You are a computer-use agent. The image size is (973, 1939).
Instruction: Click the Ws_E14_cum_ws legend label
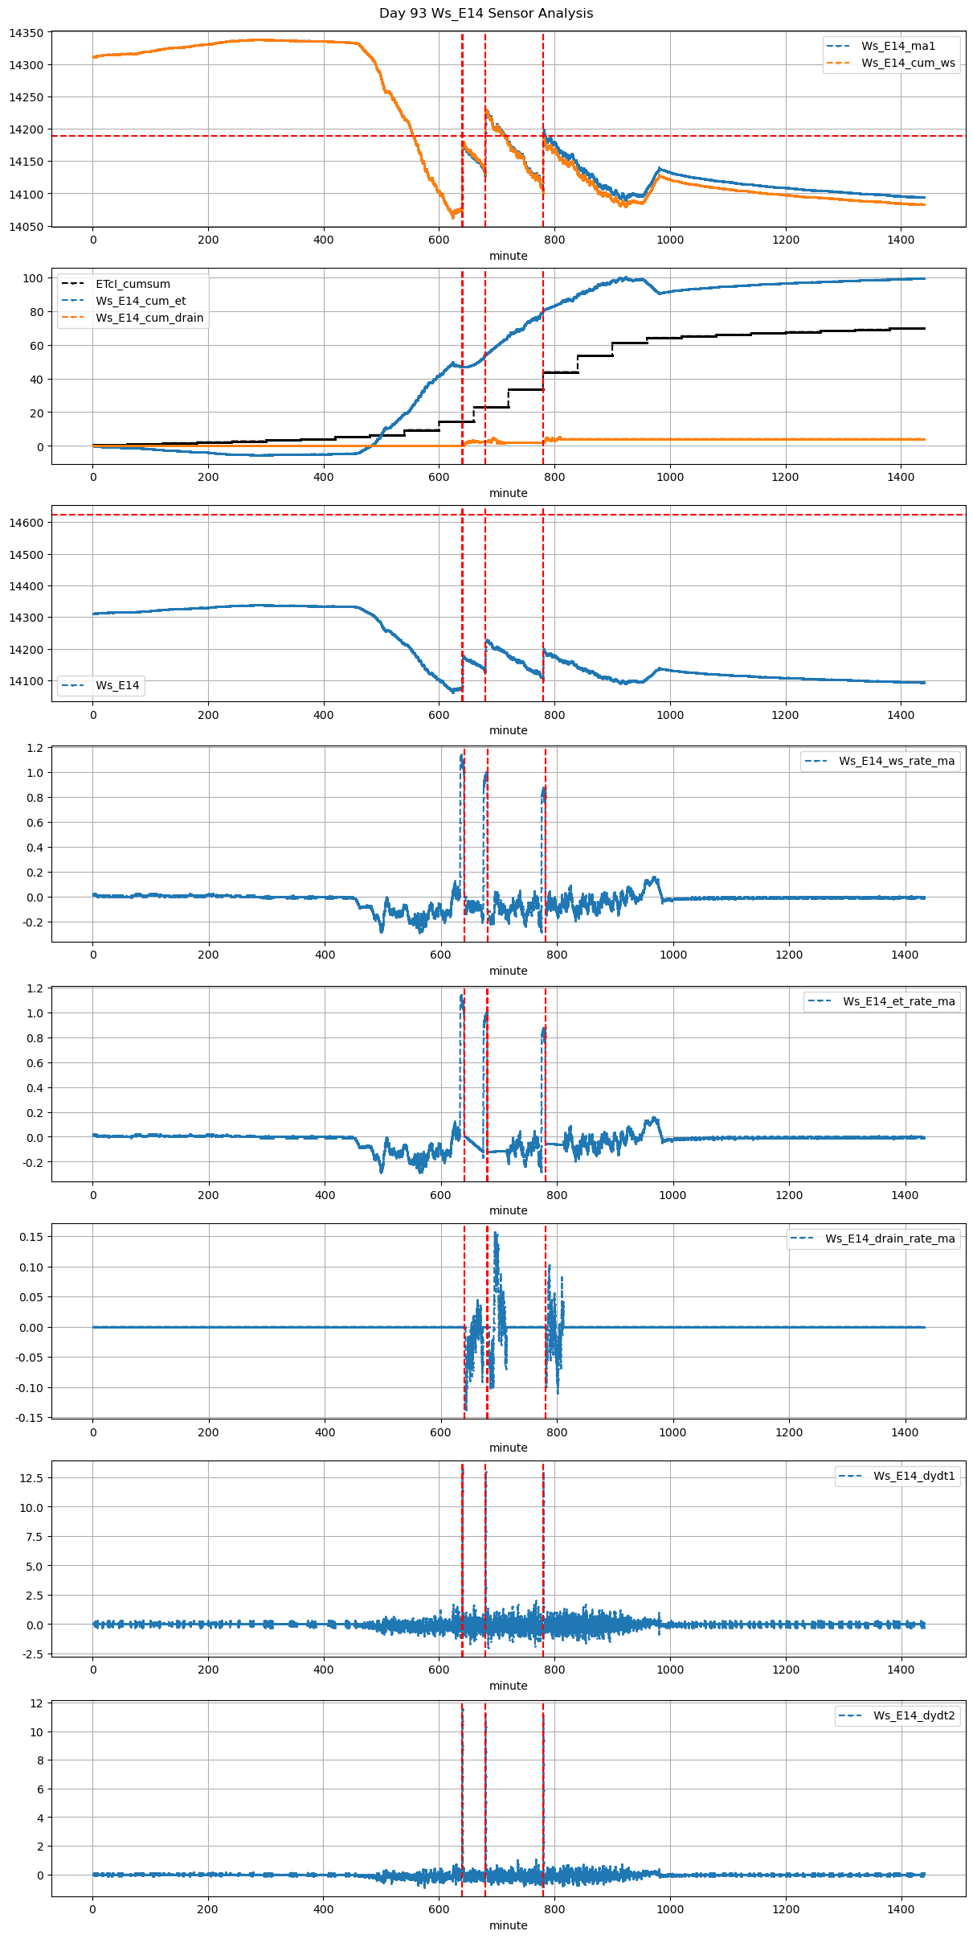908,63
